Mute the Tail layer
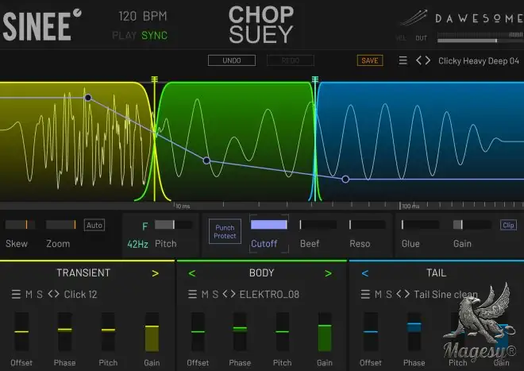This screenshot has height=371, width=524. [x=378, y=295]
